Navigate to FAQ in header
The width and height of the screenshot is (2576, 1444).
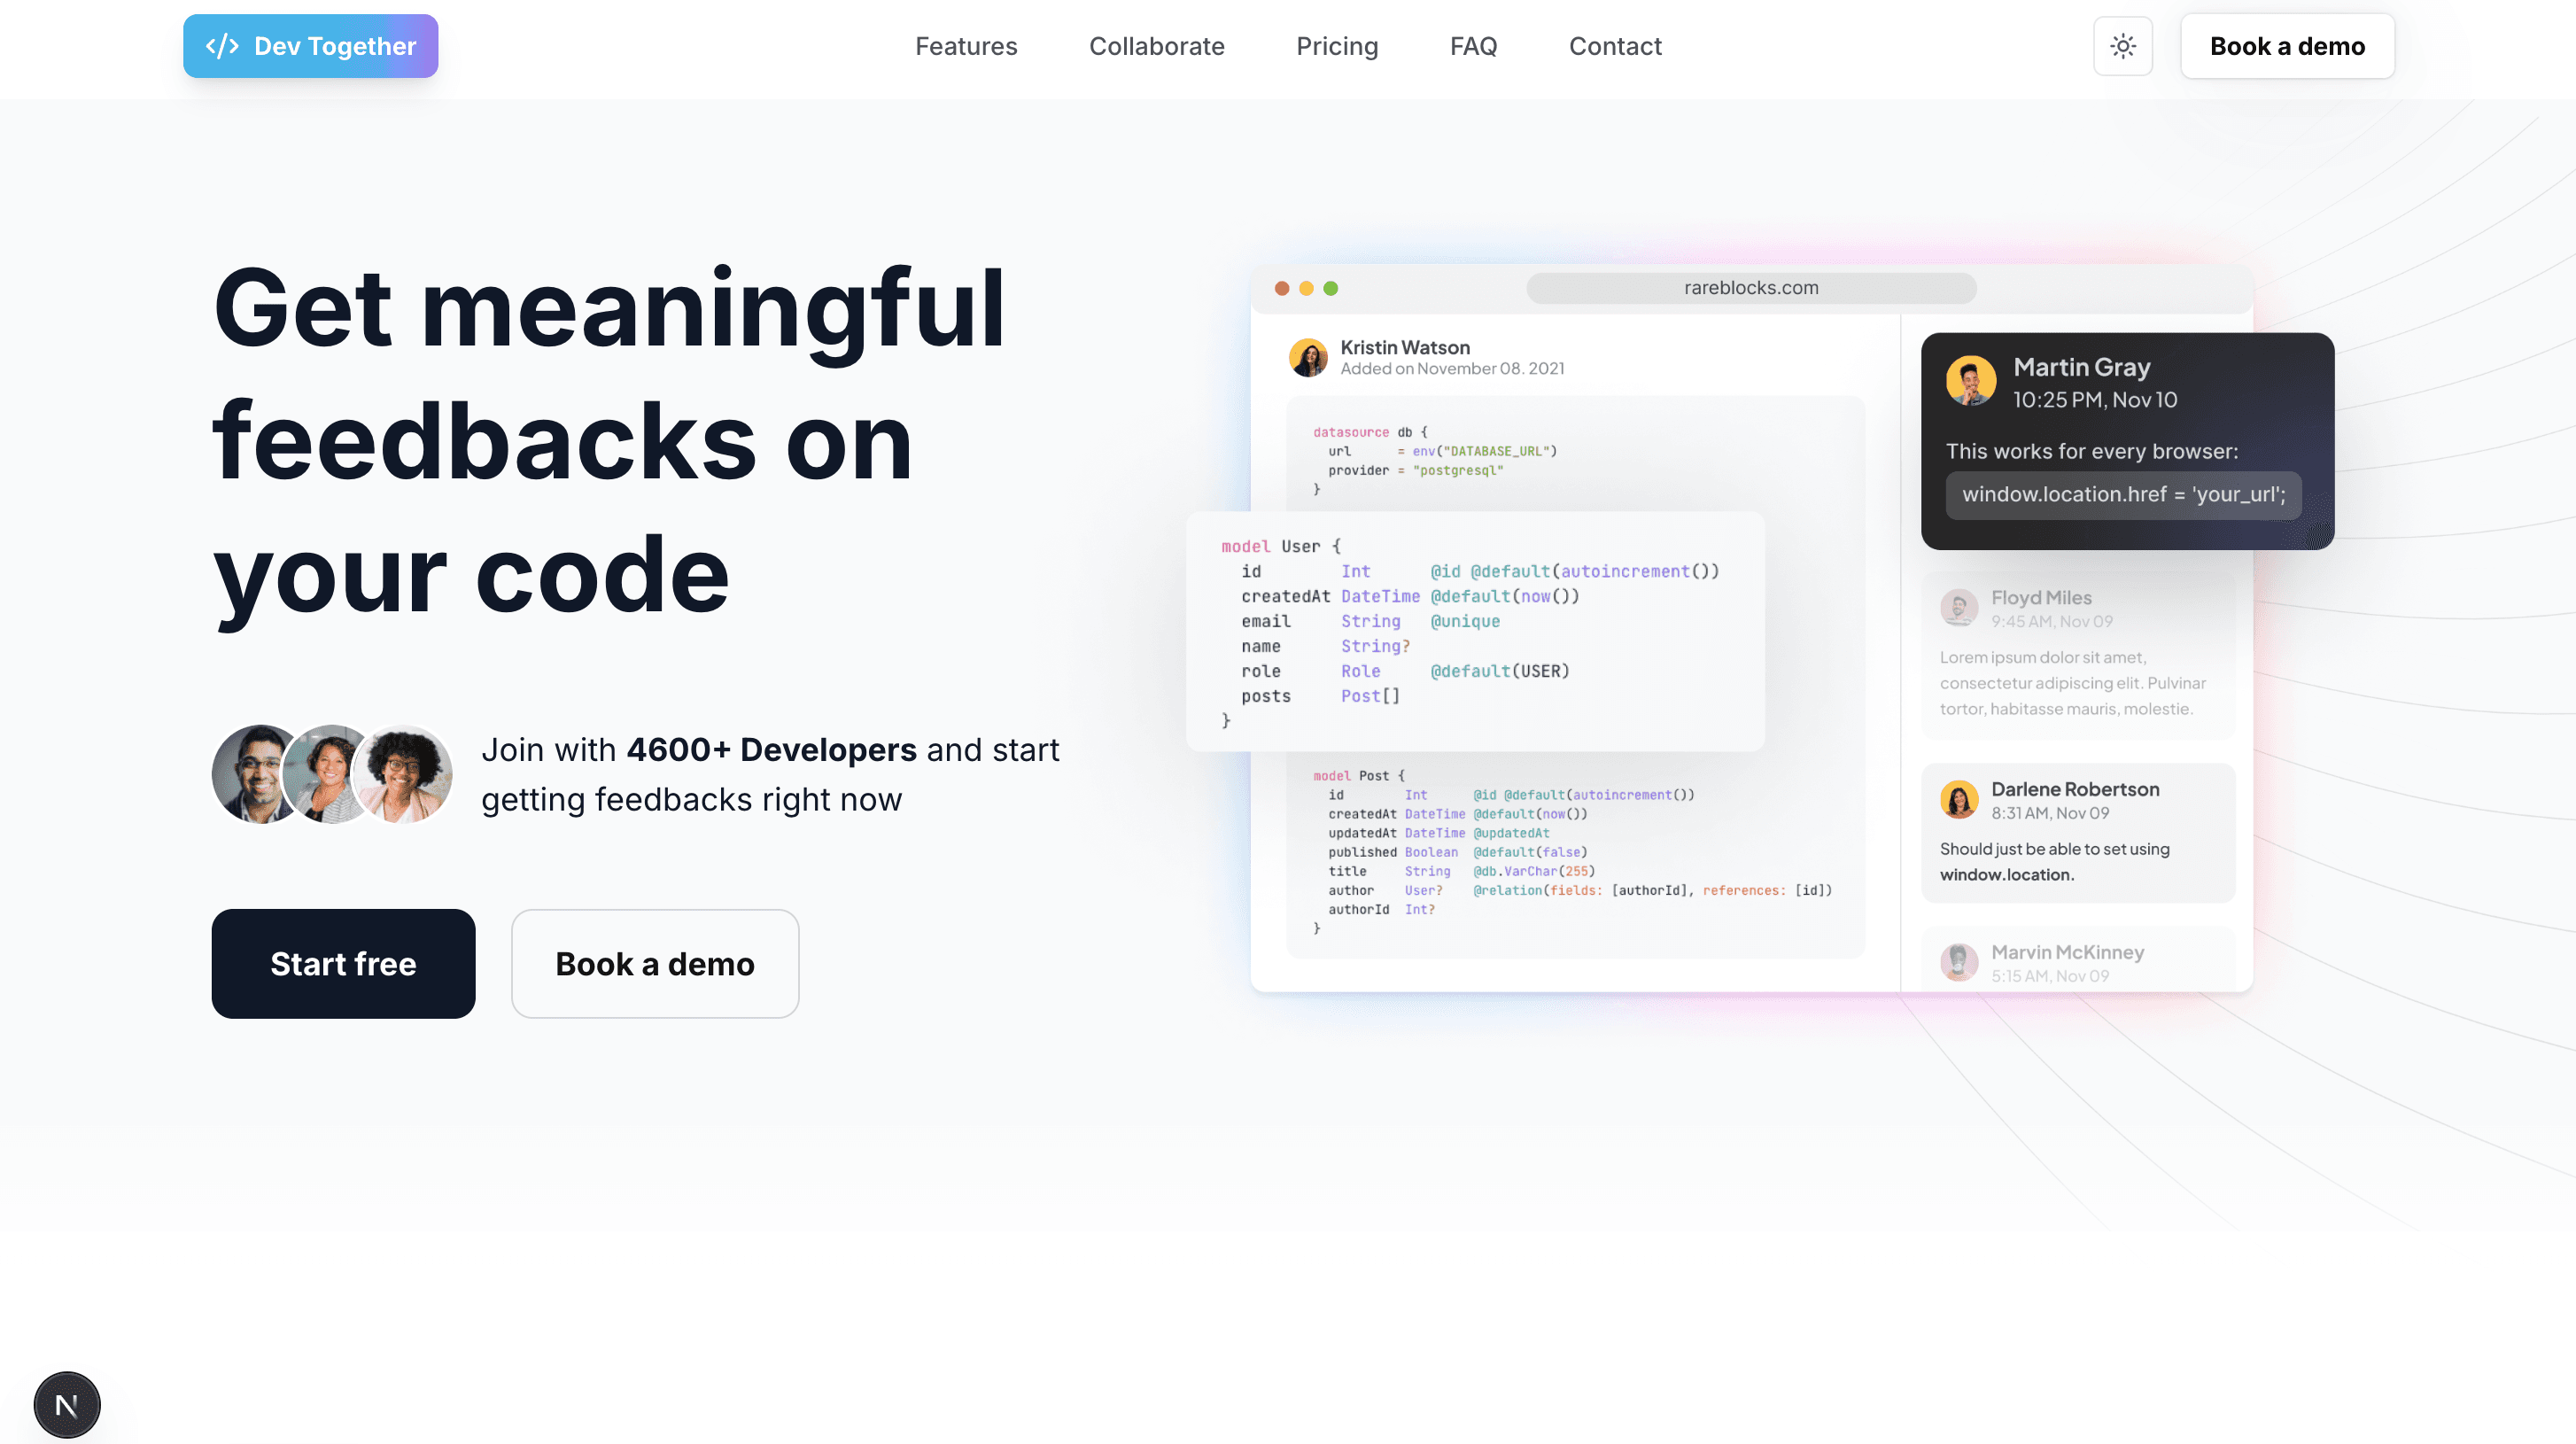(x=1472, y=46)
